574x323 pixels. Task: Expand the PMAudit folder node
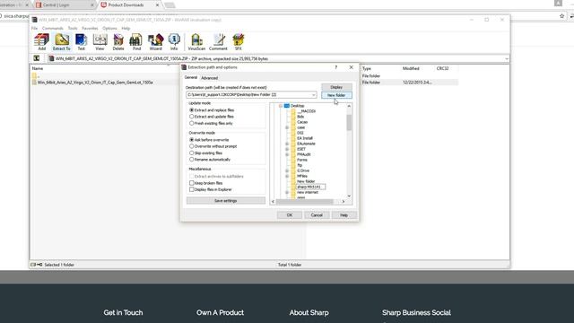coord(287,154)
